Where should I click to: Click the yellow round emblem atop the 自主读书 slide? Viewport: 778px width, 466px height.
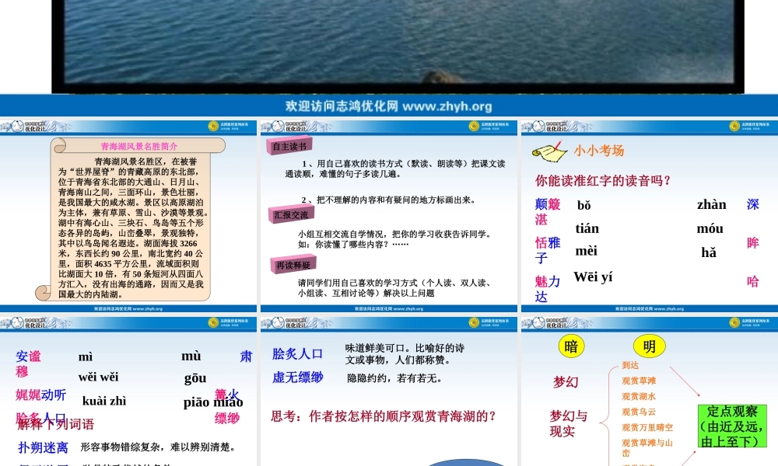474,127
